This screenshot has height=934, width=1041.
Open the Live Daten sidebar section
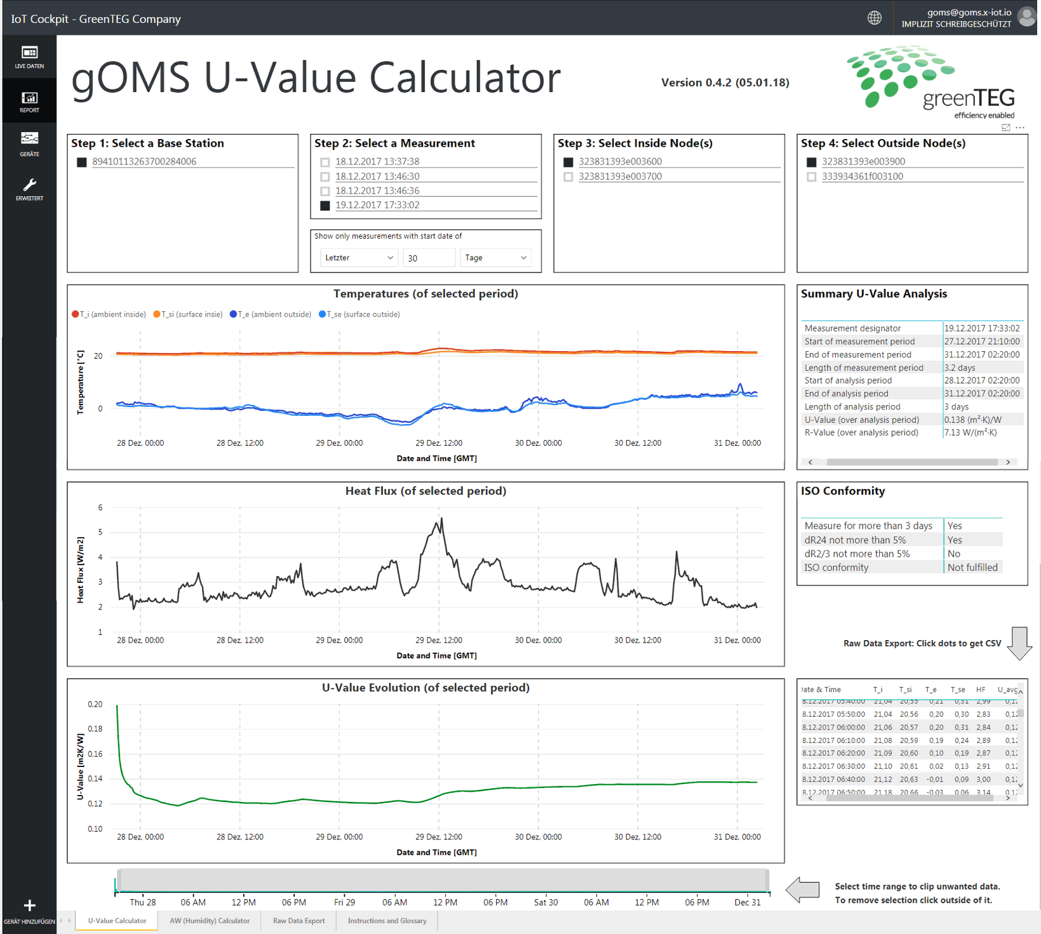pos(29,57)
